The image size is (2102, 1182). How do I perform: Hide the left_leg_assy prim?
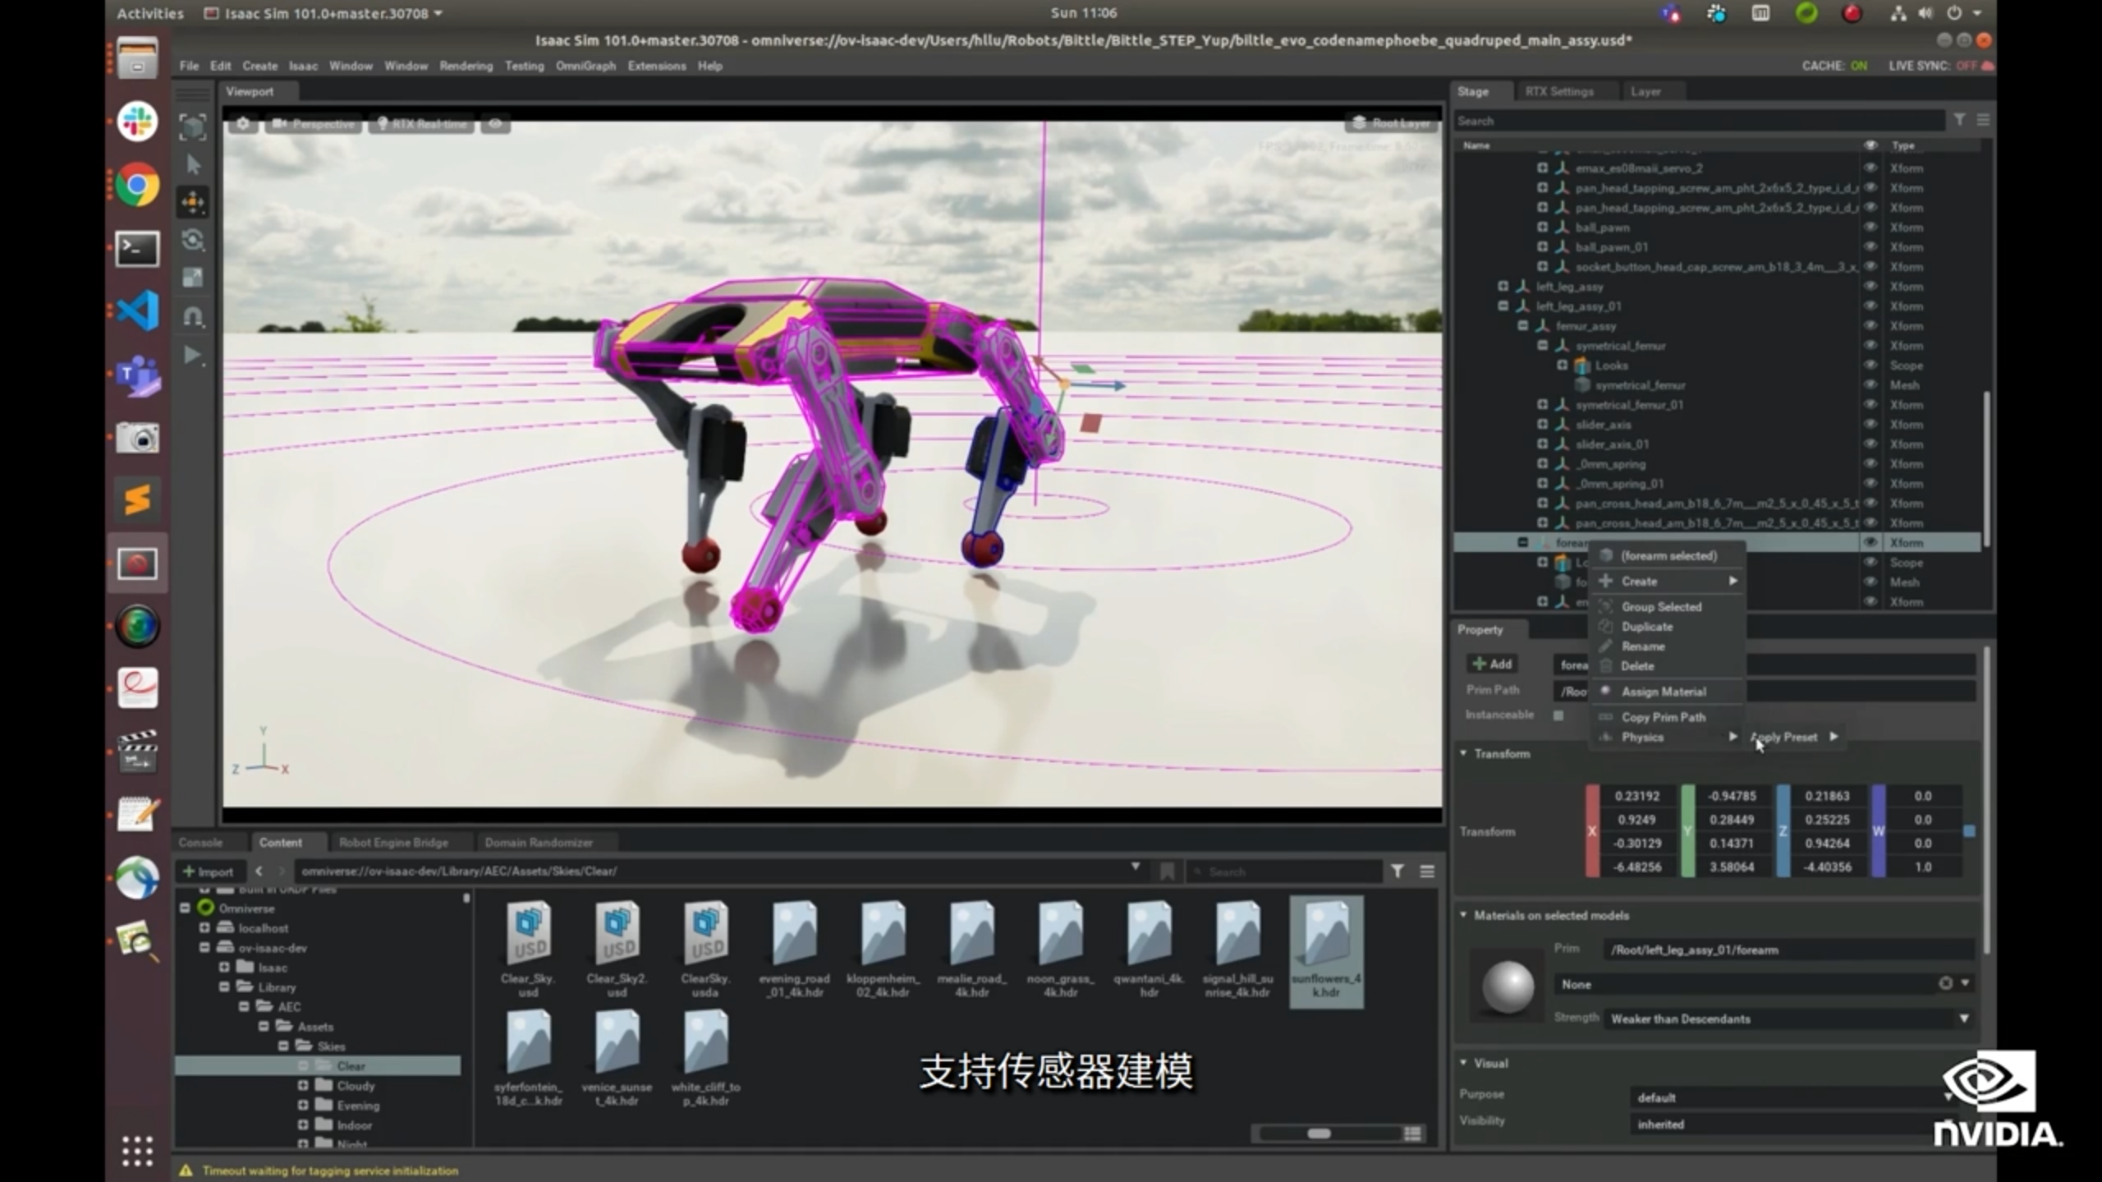pos(1870,286)
